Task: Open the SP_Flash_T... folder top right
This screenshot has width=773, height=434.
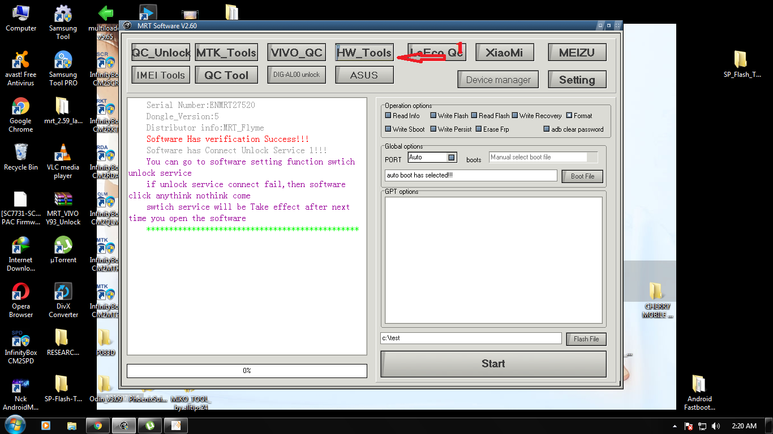Action: (742, 64)
